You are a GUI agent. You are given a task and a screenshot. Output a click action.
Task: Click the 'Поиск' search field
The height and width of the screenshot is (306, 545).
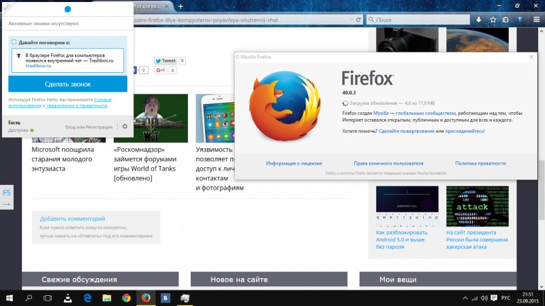409,20
